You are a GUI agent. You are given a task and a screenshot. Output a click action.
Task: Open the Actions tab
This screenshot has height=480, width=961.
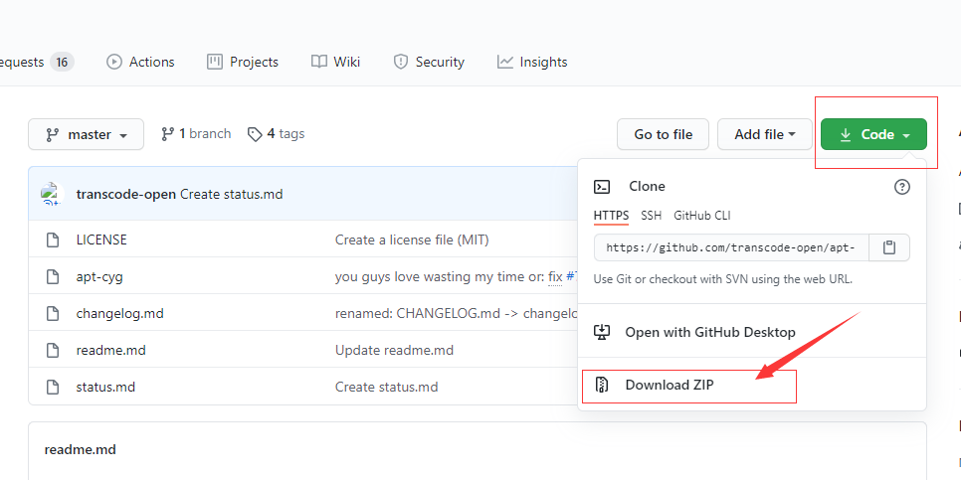pos(140,62)
